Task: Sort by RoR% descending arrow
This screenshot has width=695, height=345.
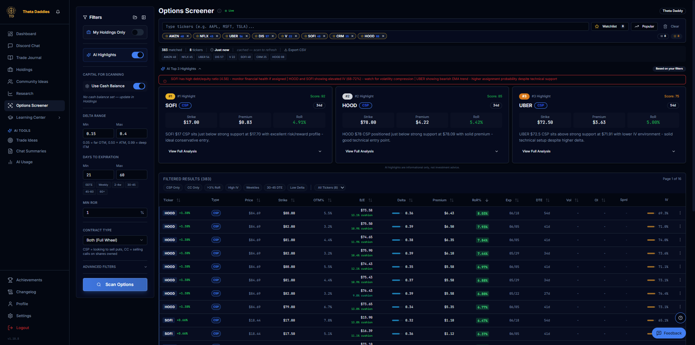Action: (487, 200)
